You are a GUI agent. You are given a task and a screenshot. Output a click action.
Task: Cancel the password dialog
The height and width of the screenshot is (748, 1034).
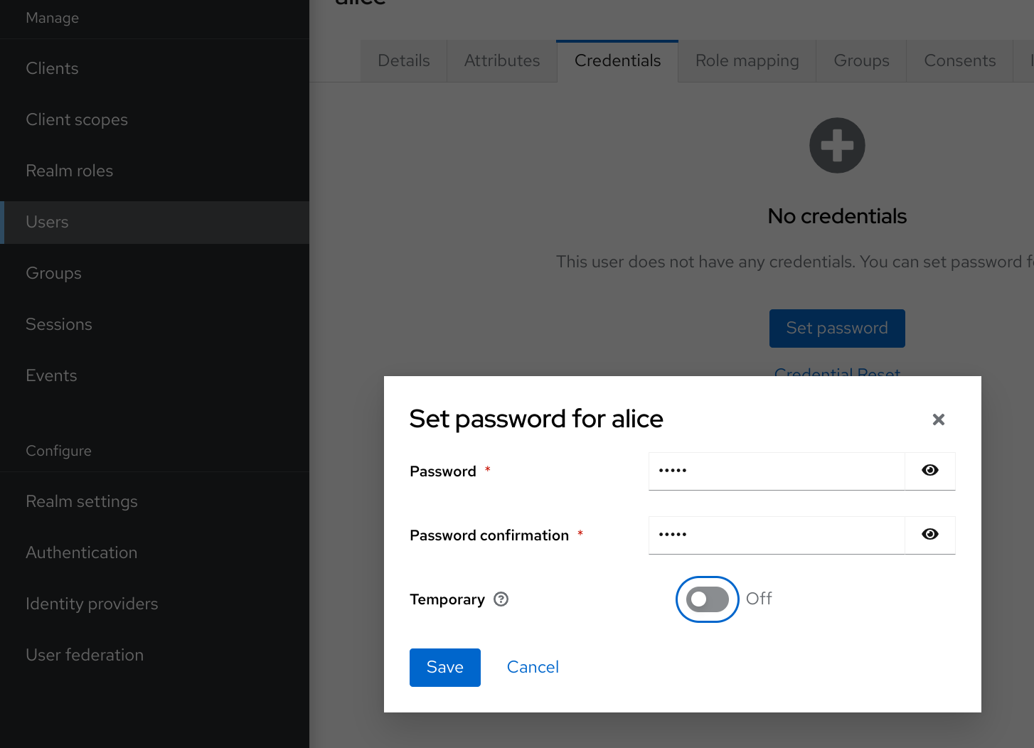533,667
